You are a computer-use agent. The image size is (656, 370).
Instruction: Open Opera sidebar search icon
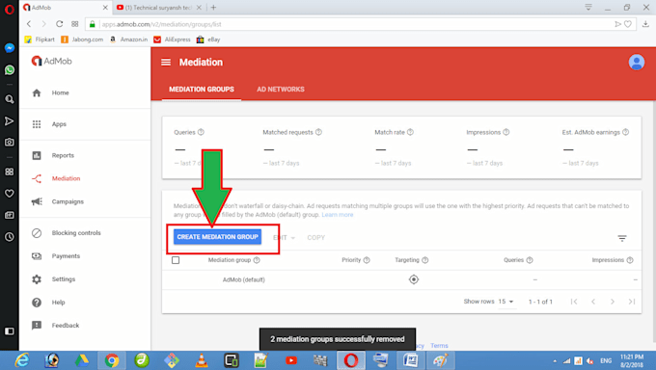[10, 99]
